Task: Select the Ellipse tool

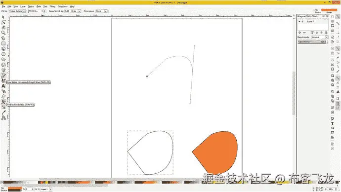Action: (x=3, y=54)
